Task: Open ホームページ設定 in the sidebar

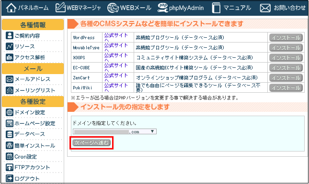Action: (31, 123)
